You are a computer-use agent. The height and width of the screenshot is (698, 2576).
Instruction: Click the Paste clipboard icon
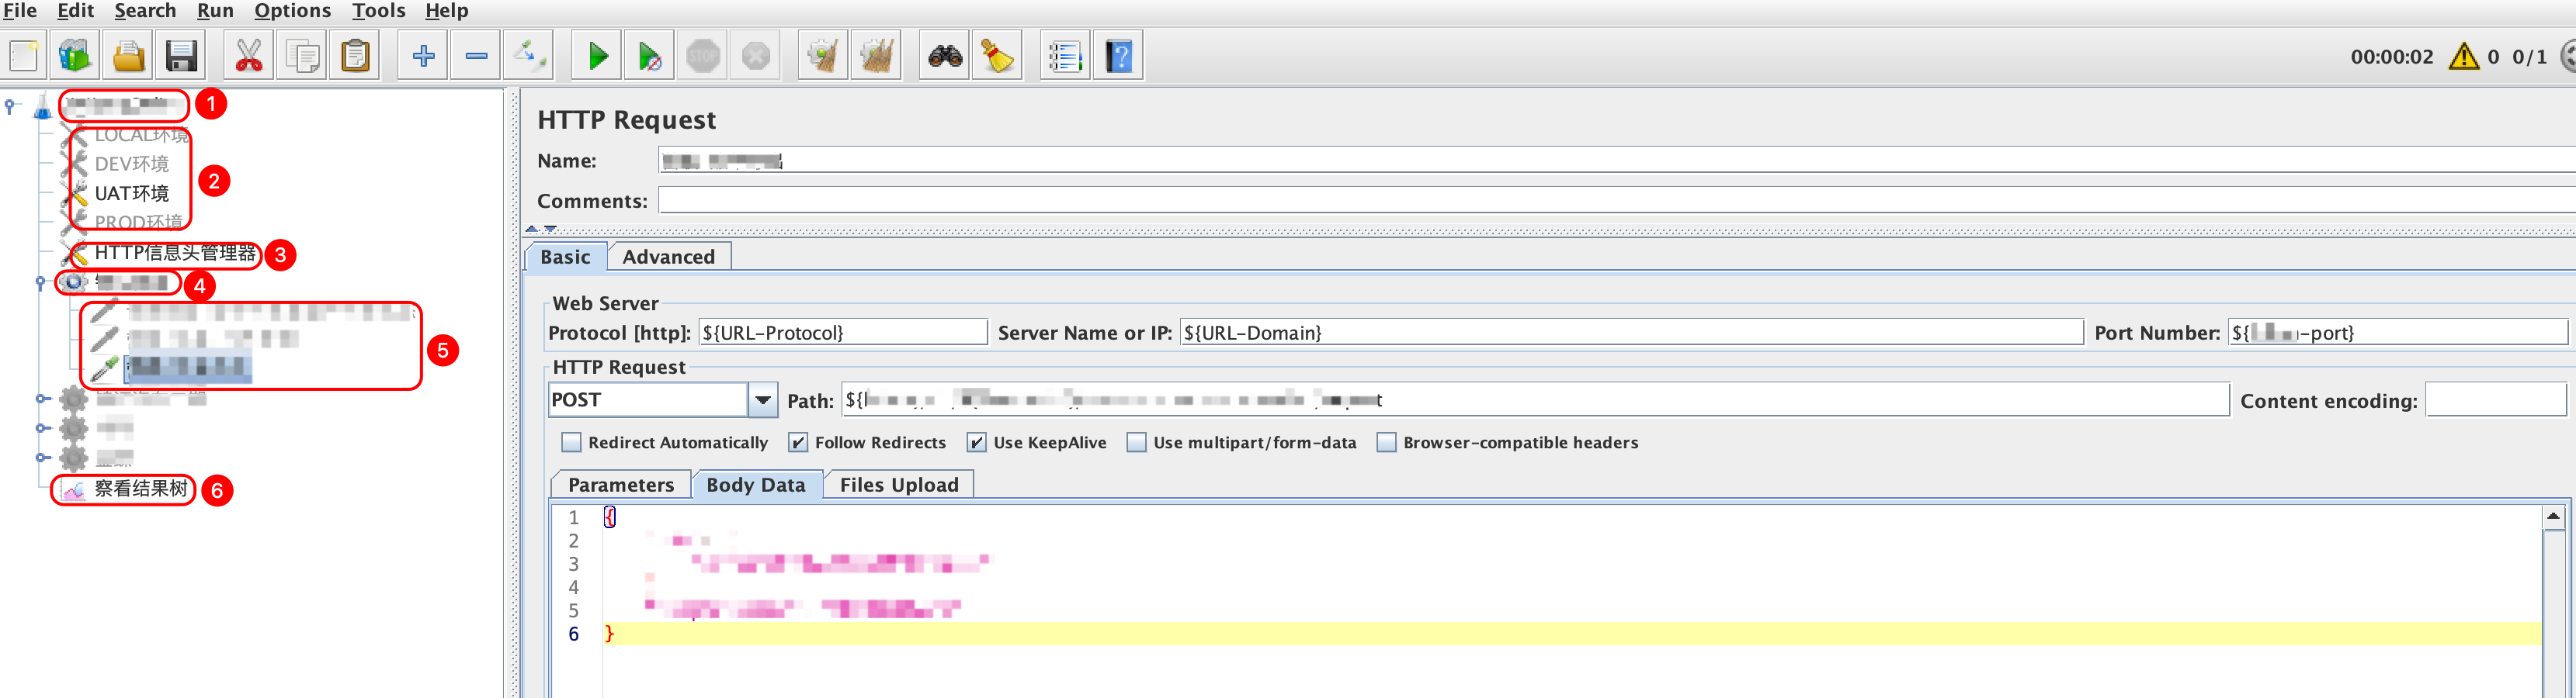pyautogui.click(x=355, y=56)
